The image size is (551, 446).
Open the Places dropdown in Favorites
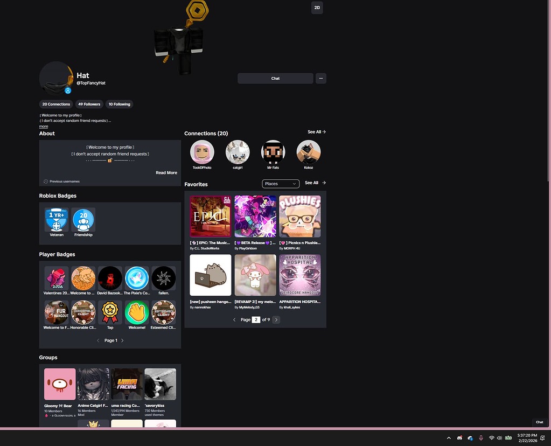[x=281, y=184]
